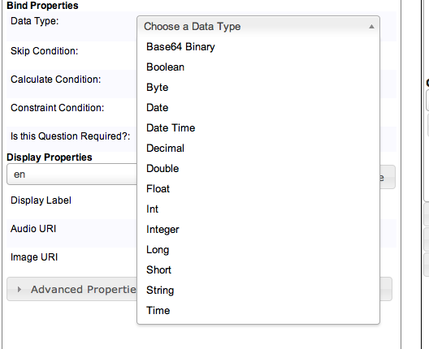This screenshot has width=429, height=349.
Task: Choose Base64 Binary from the list
Action: coord(258,47)
